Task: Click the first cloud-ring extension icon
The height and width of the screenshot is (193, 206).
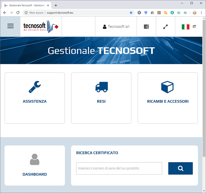Action: click(179, 13)
